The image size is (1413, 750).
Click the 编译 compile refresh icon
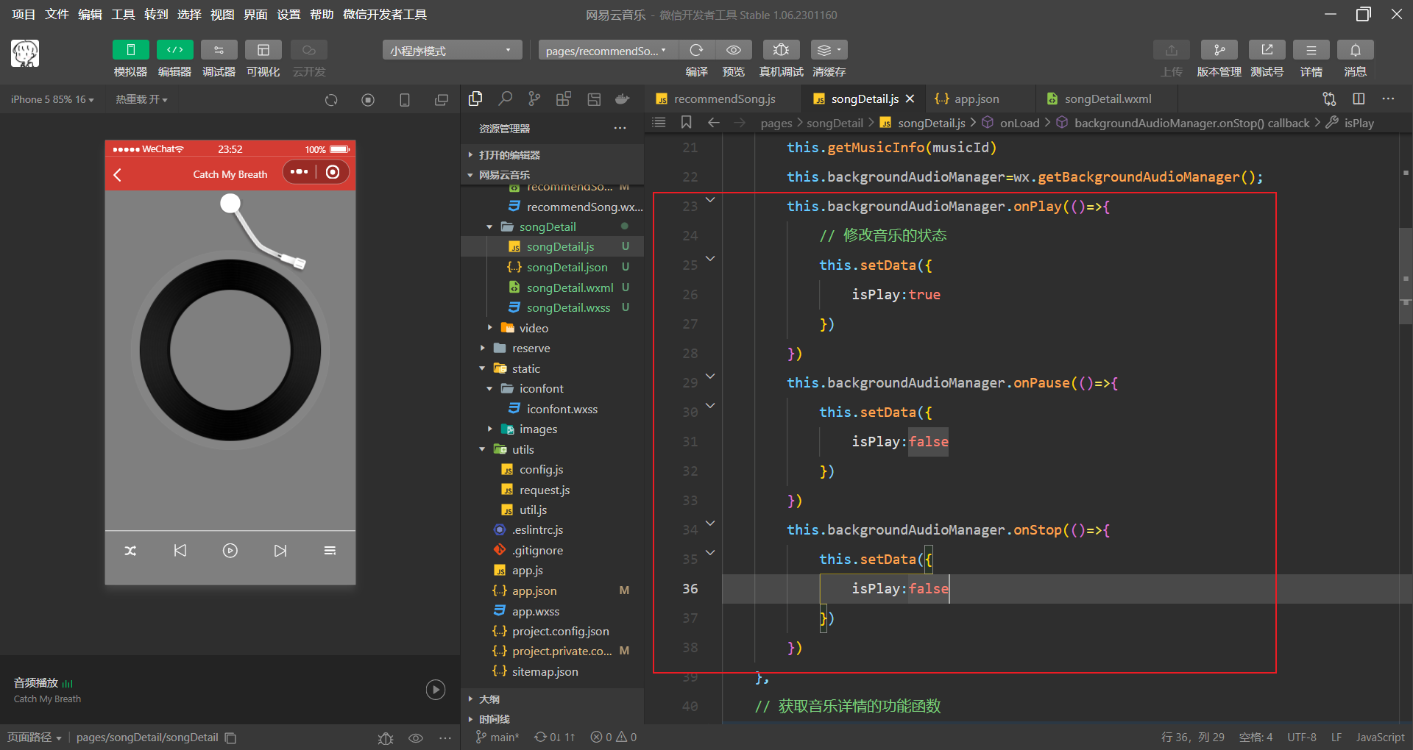[x=696, y=50]
